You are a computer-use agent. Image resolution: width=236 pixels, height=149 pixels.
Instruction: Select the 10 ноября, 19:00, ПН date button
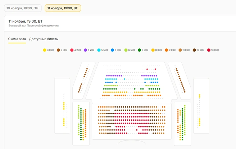point(23,8)
